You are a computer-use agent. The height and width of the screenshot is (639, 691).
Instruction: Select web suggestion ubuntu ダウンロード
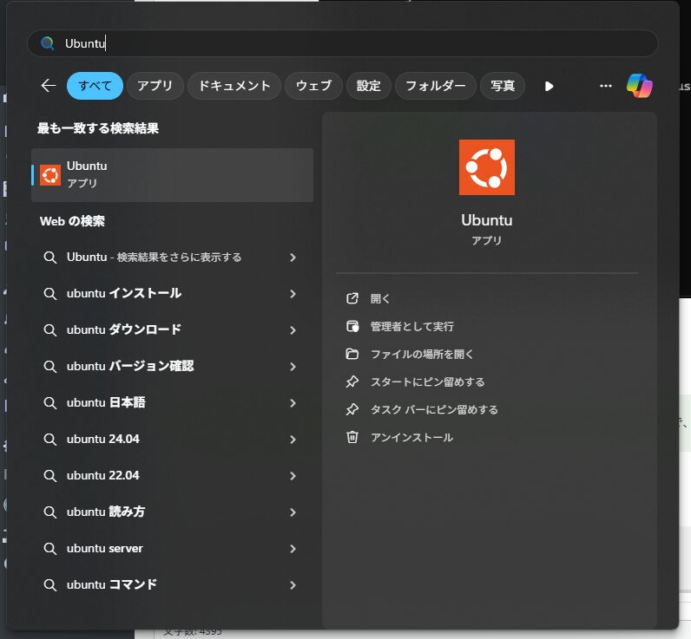click(x=172, y=330)
